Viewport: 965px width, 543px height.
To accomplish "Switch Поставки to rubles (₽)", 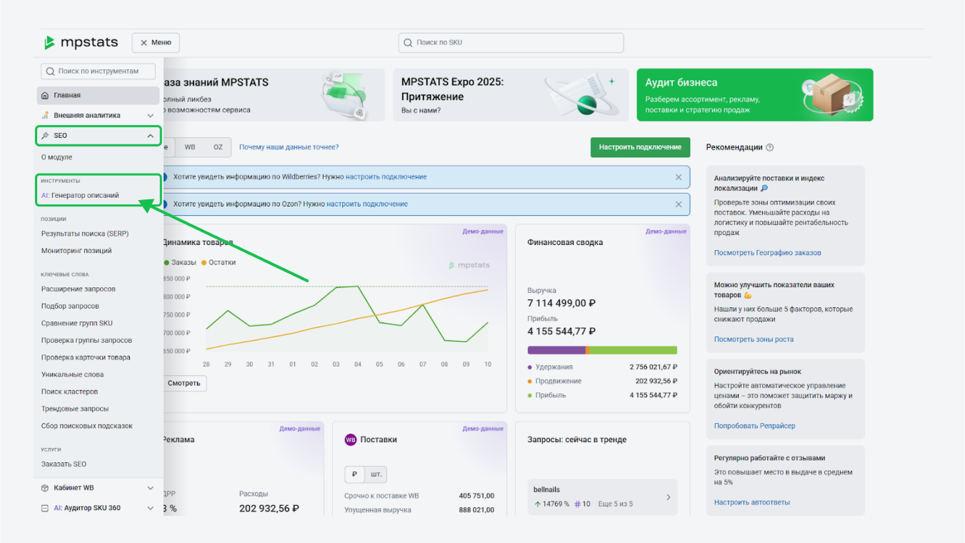I will click(x=355, y=475).
